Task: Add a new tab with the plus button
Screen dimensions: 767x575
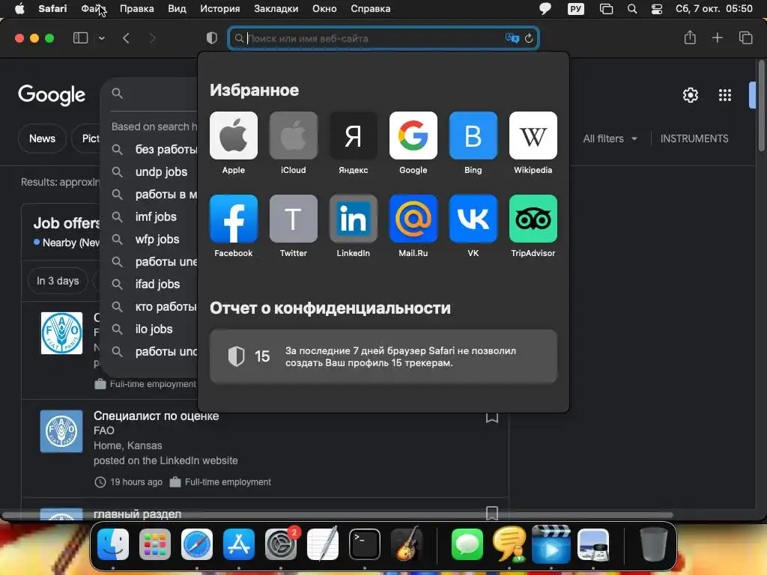Action: 717,37
